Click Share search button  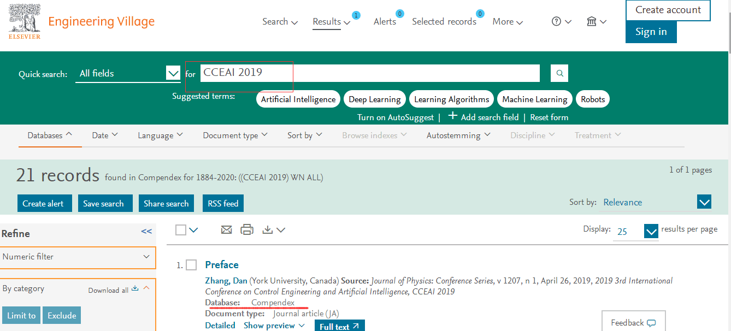click(166, 203)
